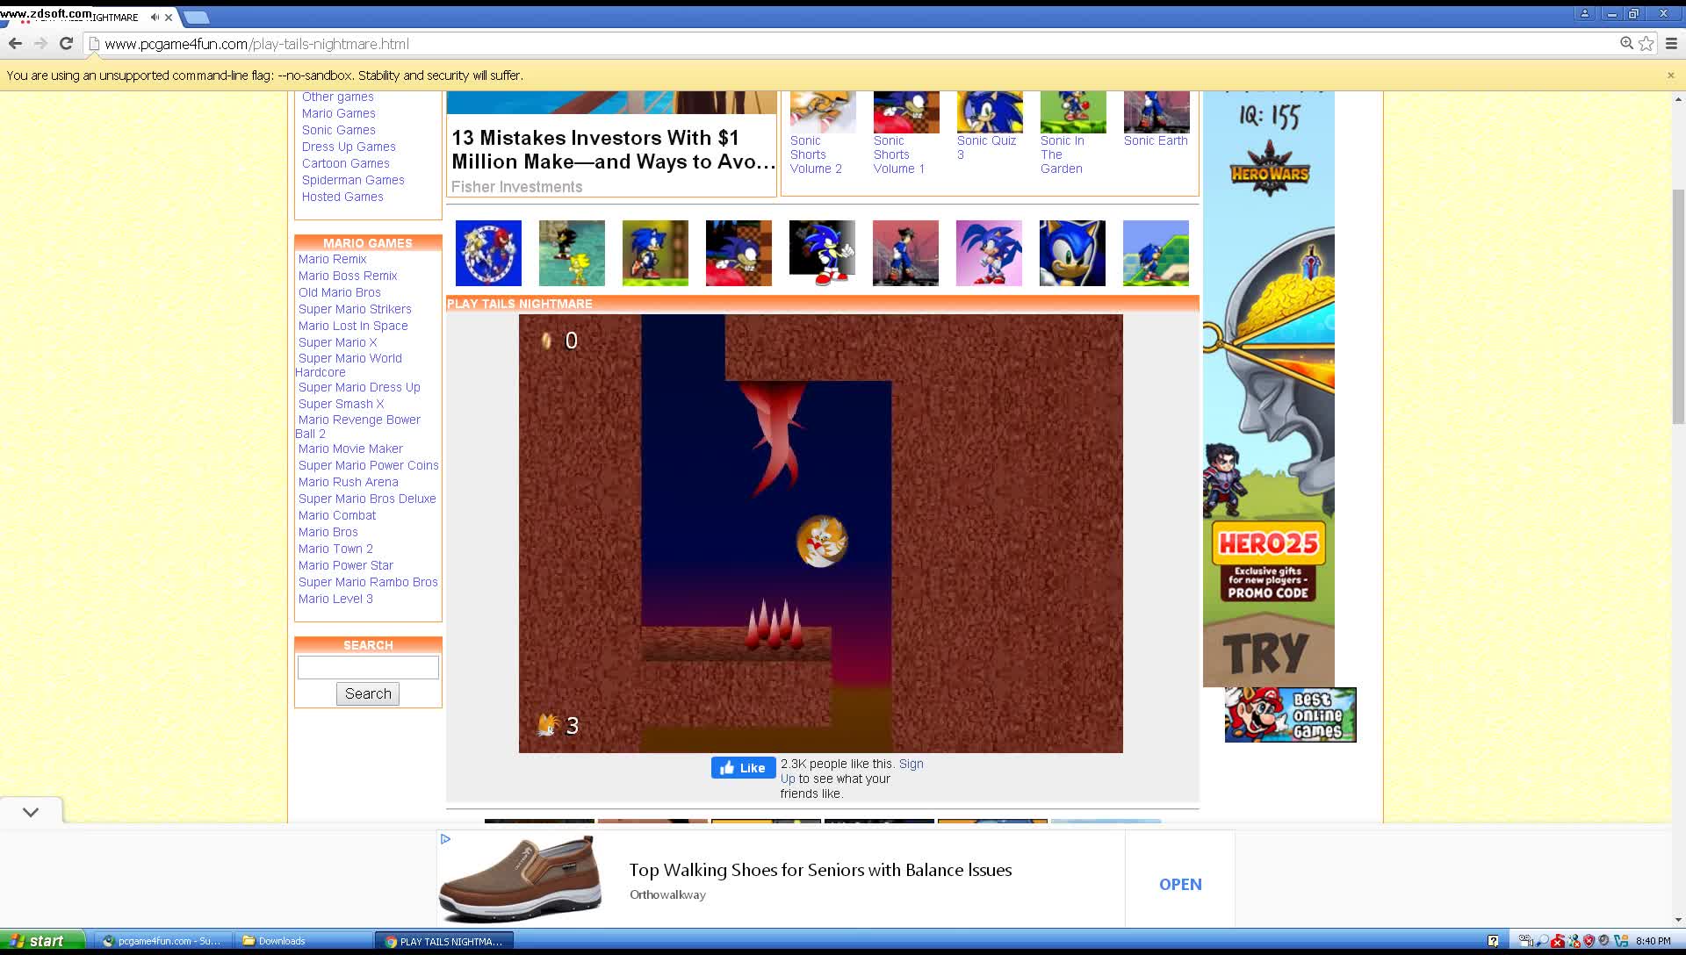Click the Search button in sidebar

pyautogui.click(x=368, y=693)
